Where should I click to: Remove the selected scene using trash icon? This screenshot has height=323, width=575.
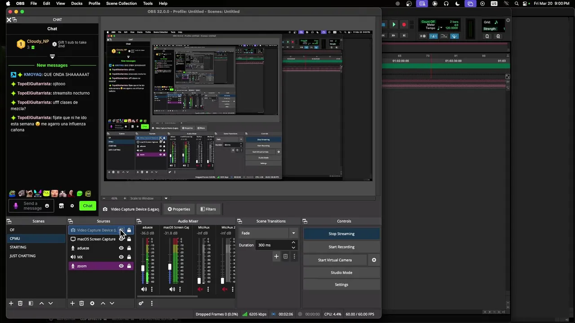pyautogui.click(x=20, y=303)
